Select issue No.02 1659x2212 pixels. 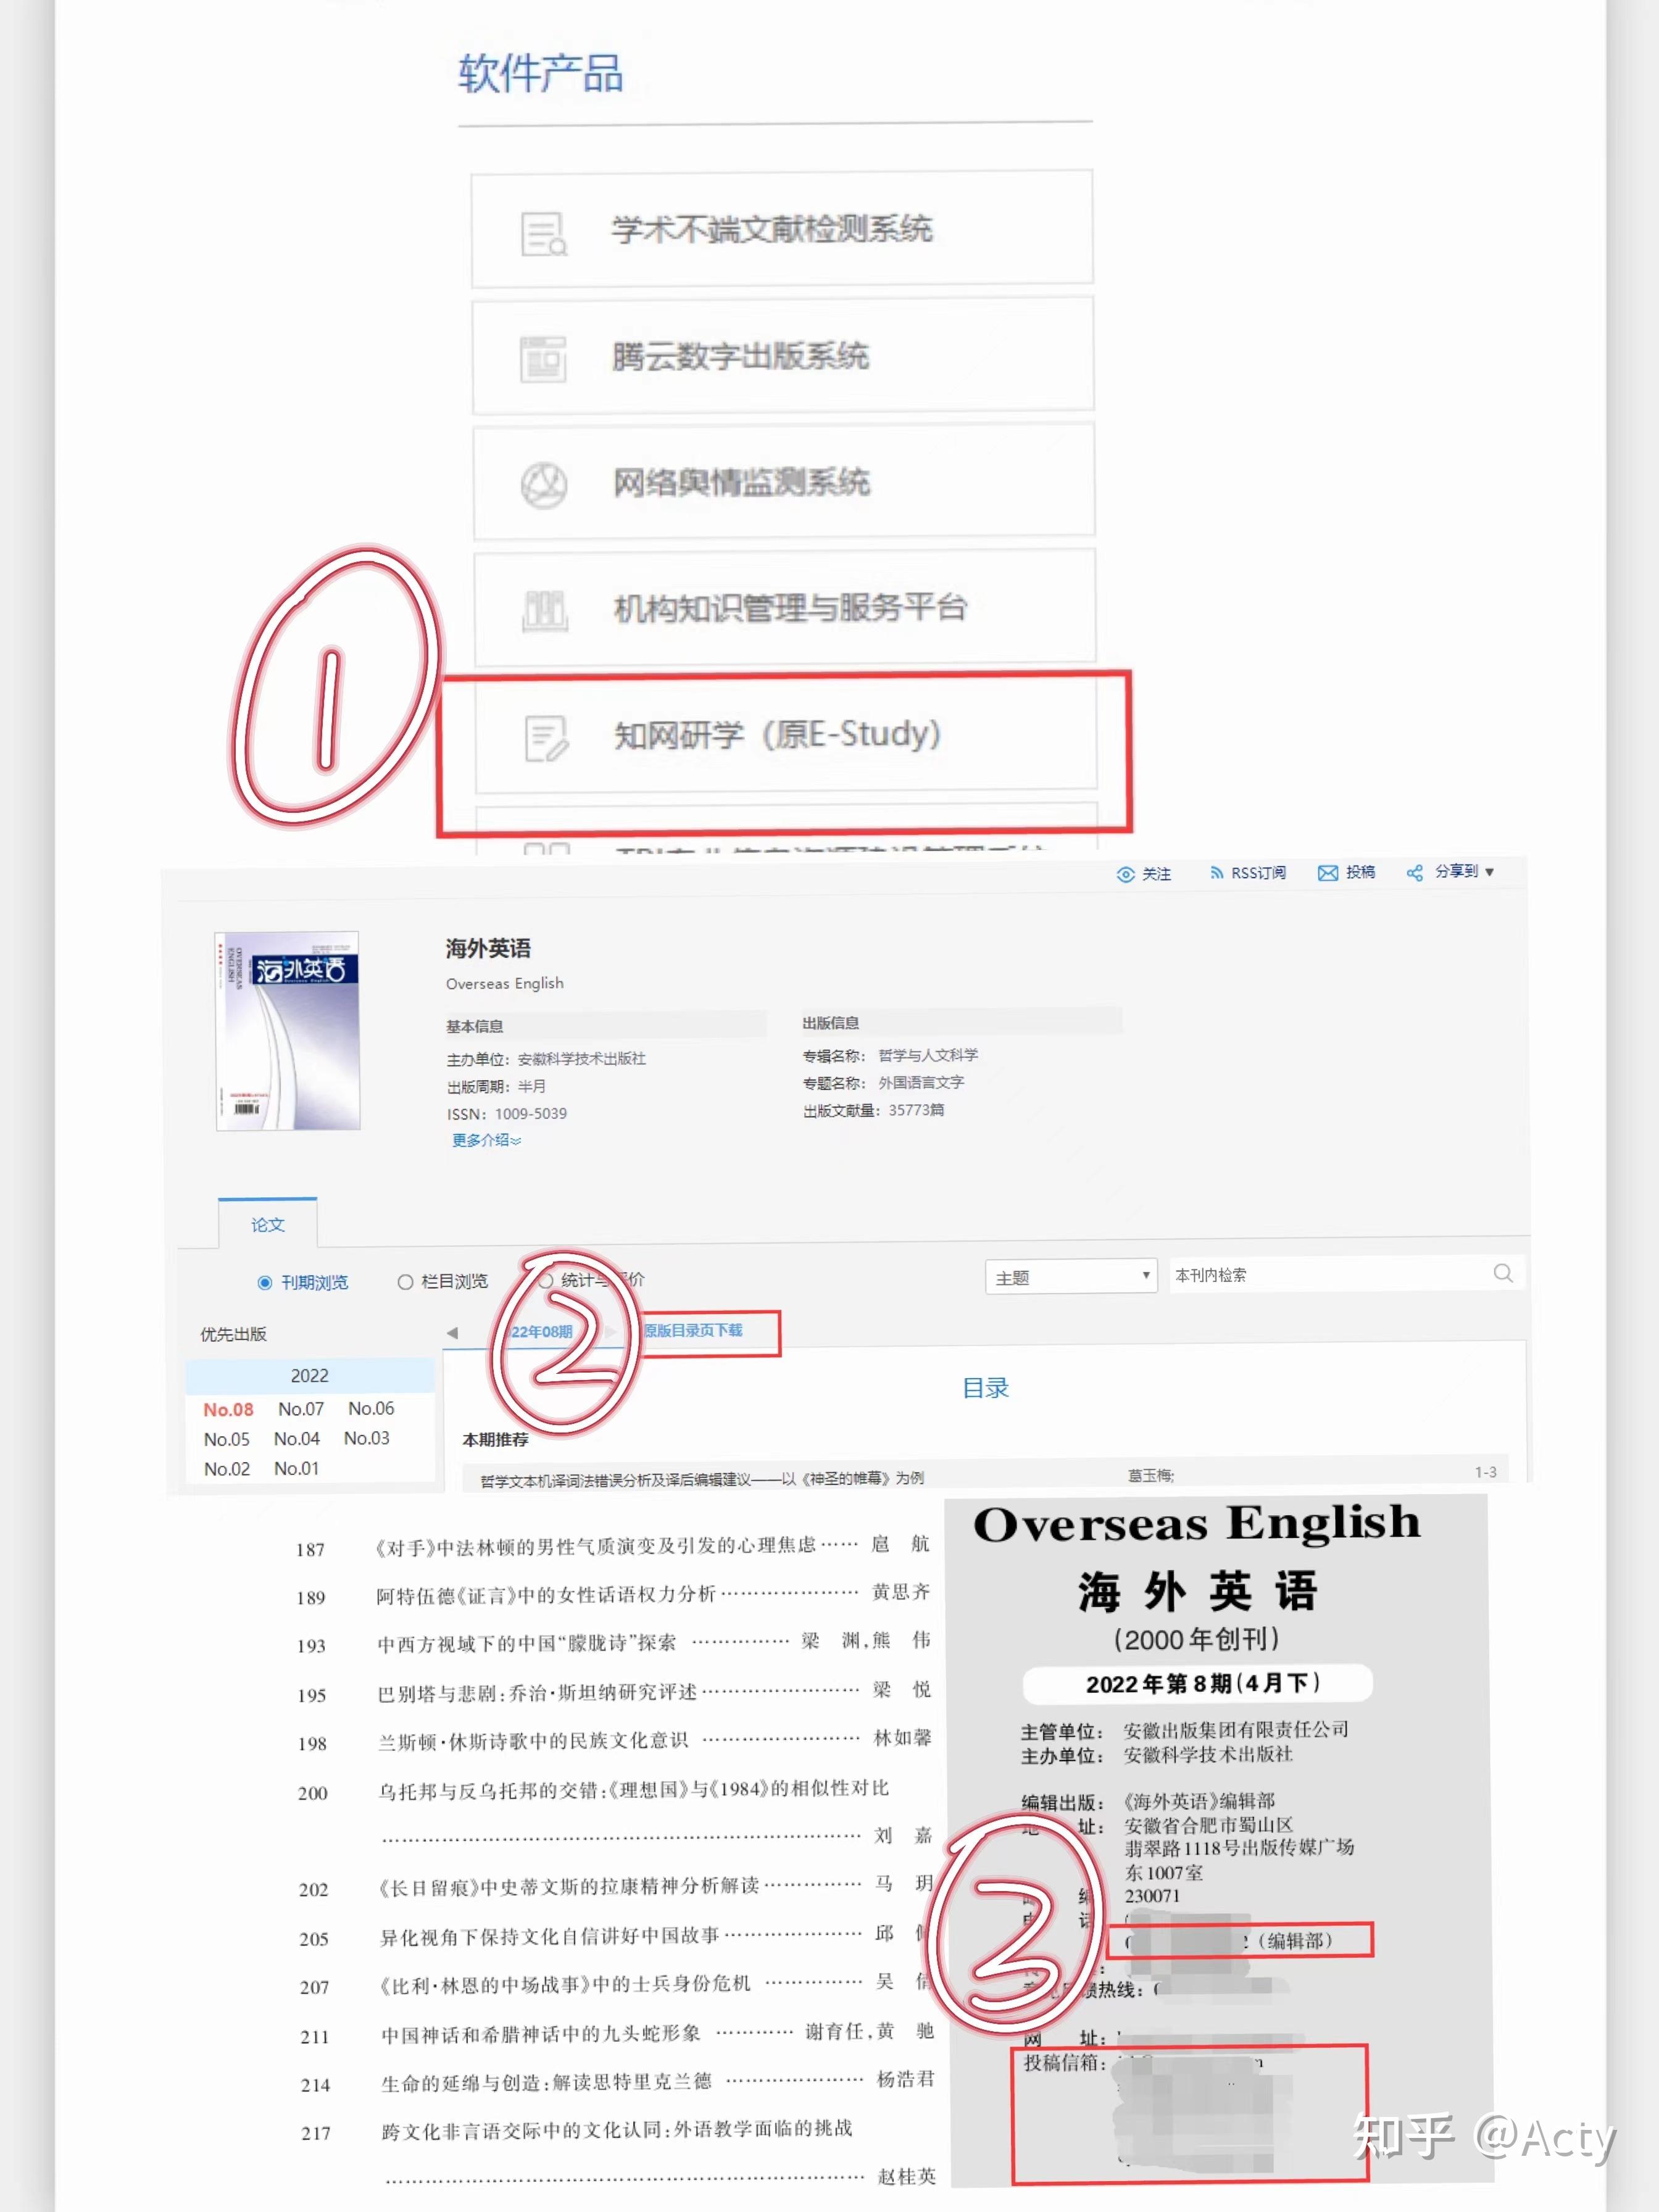coord(227,1469)
